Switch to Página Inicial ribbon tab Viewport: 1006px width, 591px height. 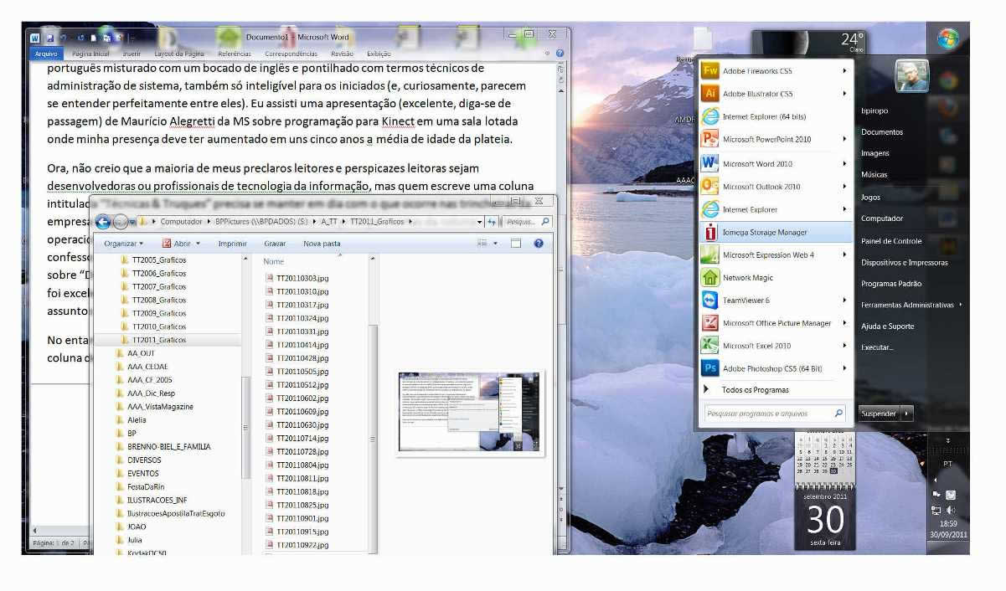[90, 54]
